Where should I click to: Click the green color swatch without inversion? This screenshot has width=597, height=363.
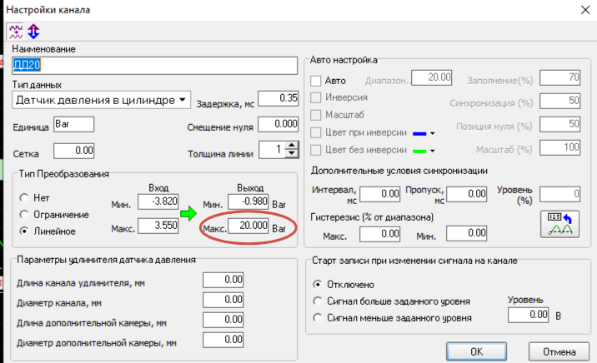pos(419,151)
